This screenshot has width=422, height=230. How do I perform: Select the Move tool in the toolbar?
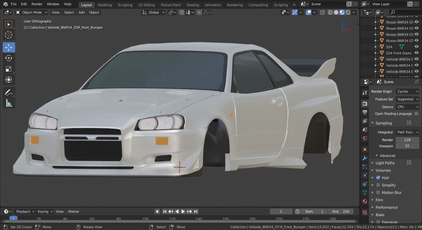click(9, 47)
